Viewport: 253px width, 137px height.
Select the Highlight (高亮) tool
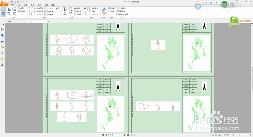(x=77, y=8)
